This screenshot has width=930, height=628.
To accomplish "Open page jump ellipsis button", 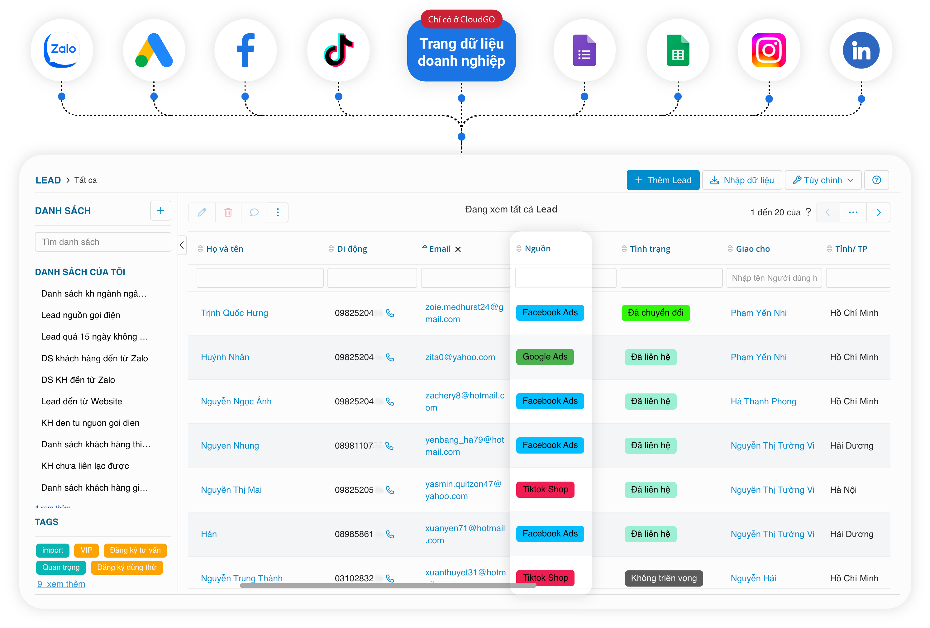I will pyautogui.click(x=853, y=212).
